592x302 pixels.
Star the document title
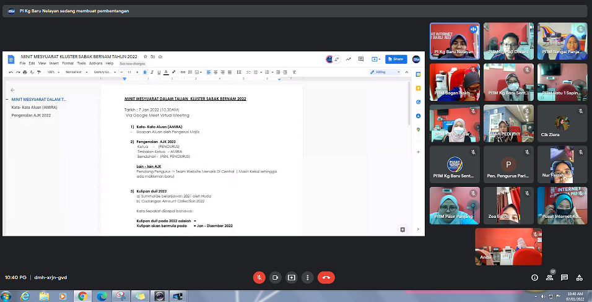(x=146, y=56)
